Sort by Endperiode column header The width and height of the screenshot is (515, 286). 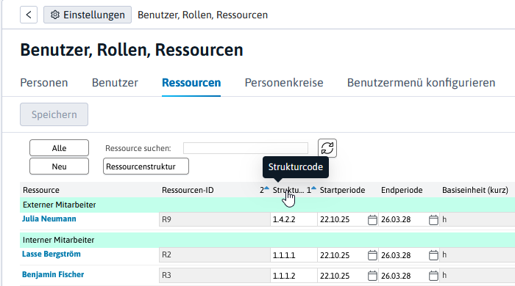click(x=402, y=190)
